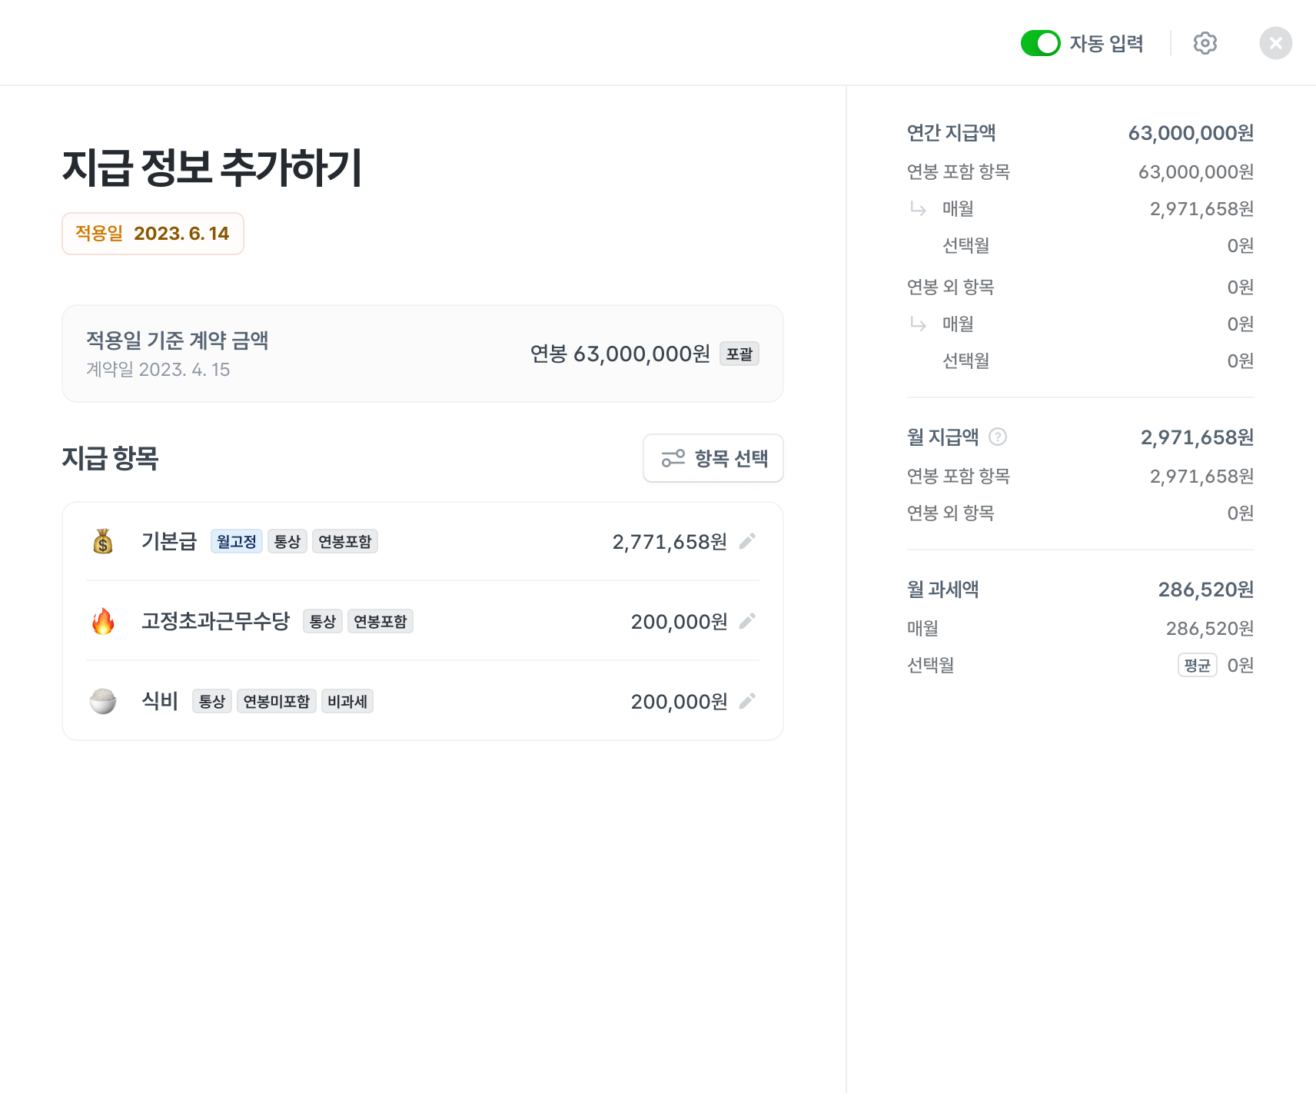Click the fire icon for 고정초과근무수당
Screen dimensions: 1316x1093
coord(103,621)
